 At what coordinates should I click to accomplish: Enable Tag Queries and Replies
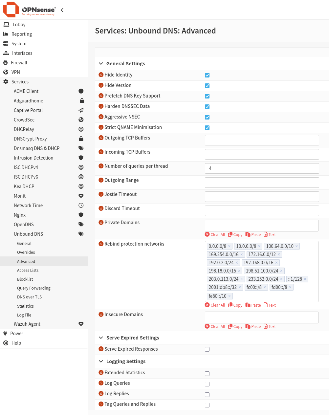207,405
